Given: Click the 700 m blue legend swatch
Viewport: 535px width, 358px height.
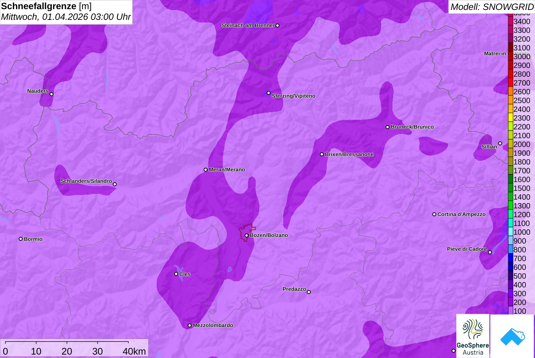Looking at the screenshot, I should pyautogui.click(x=511, y=258).
